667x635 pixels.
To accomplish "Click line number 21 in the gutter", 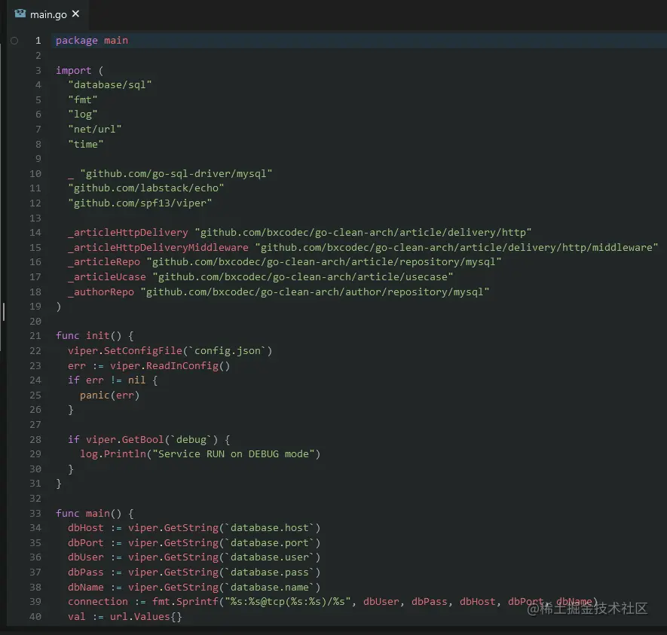I will [x=35, y=336].
